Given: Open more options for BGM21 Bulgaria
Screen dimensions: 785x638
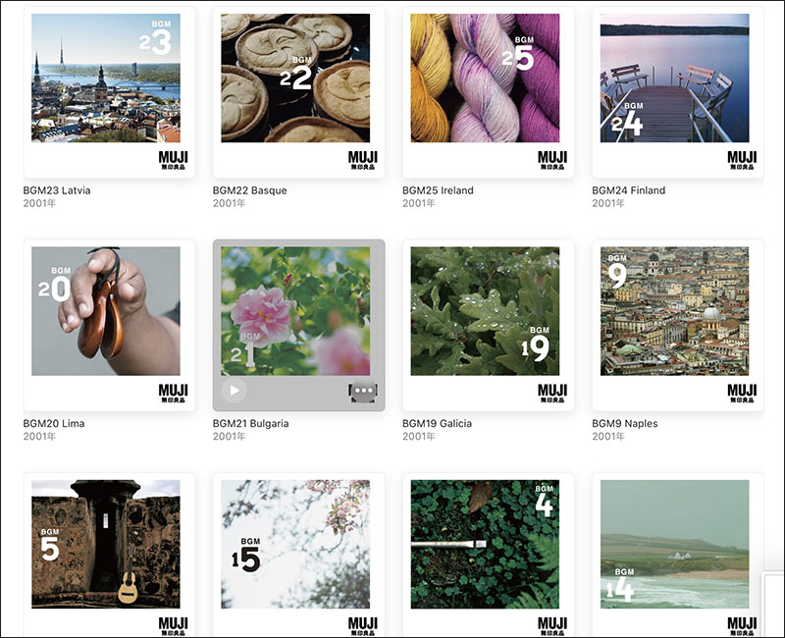Looking at the screenshot, I should (x=363, y=391).
